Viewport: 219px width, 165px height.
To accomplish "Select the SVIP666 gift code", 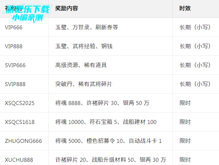I will tap(15, 65).
